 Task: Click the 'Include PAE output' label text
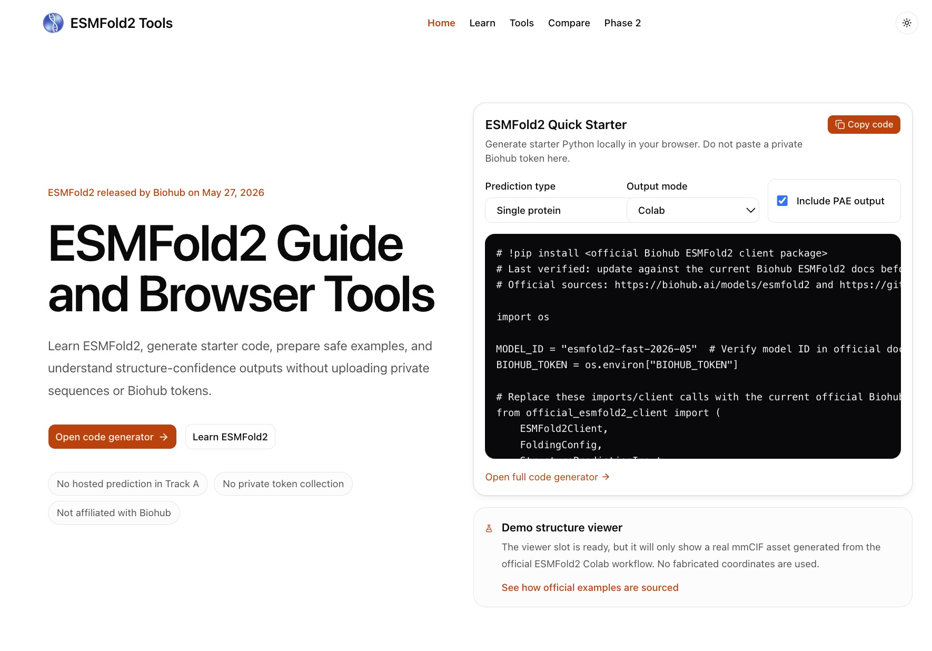[x=840, y=201]
